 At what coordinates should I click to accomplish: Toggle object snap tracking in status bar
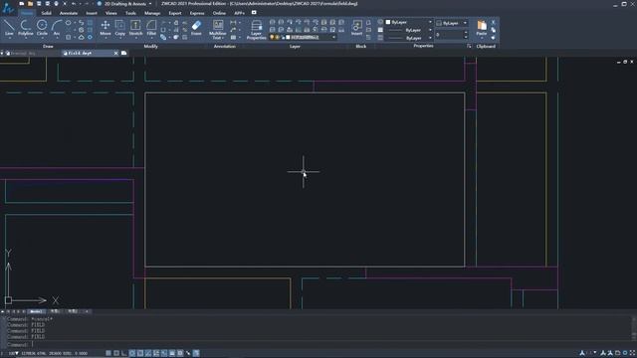click(148, 353)
